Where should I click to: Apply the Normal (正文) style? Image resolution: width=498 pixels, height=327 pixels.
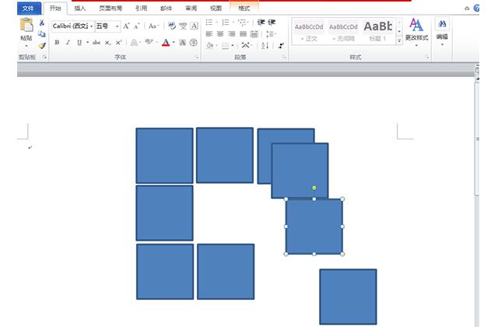point(309,32)
